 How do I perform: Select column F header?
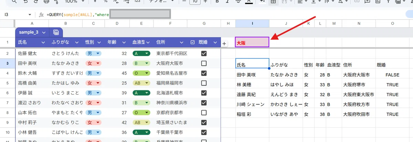click(x=170, y=23)
